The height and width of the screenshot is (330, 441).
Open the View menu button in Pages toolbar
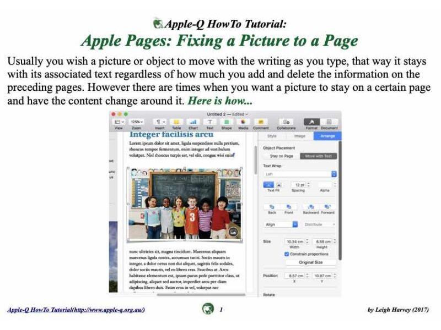coord(119,122)
